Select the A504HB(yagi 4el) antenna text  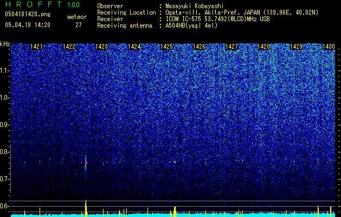tap(191, 25)
